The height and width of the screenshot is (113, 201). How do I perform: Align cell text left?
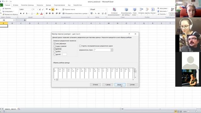[x=47, y=13]
